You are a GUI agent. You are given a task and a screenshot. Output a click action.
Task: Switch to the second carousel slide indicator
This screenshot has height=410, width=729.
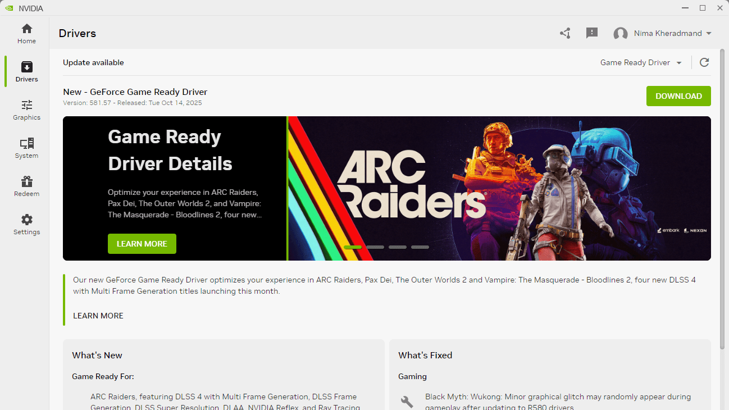[375, 247]
